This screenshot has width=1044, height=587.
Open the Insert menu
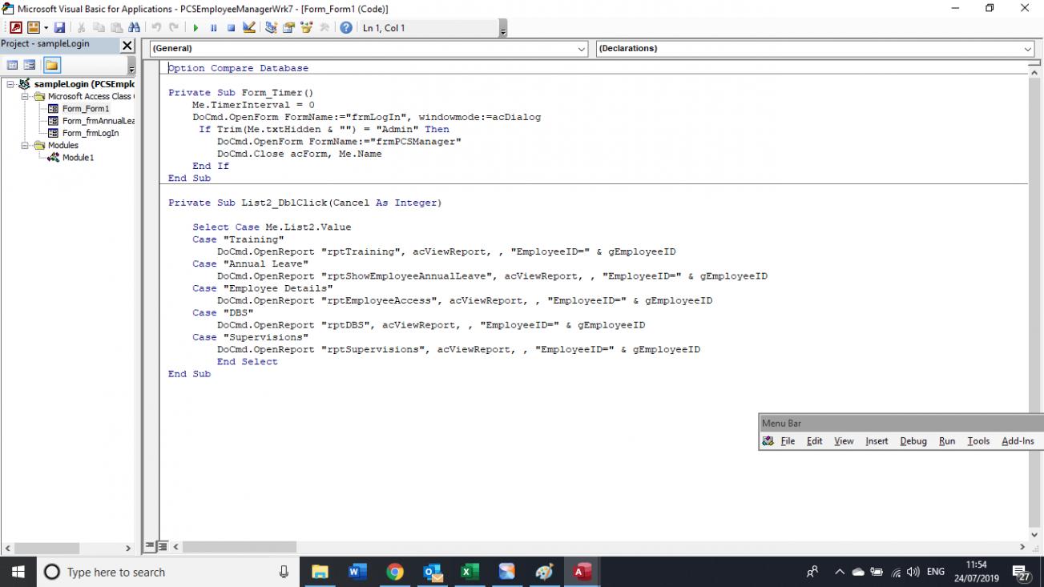point(877,441)
